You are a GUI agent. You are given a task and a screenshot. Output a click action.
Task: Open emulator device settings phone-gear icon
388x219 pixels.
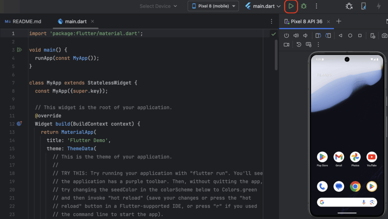click(x=373, y=36)
